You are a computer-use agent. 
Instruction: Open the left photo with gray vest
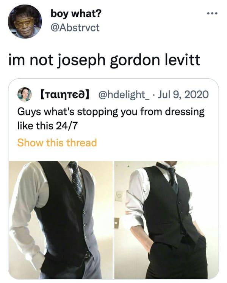tap(61, 220)
